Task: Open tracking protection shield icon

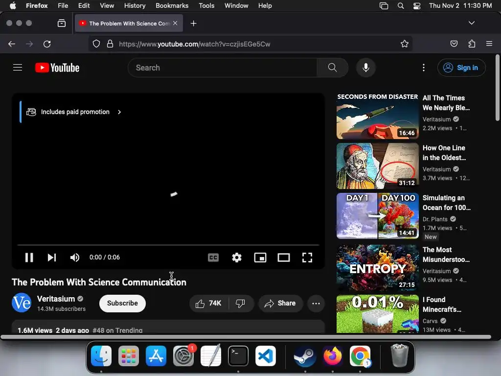Action: [x=96, y=44]
